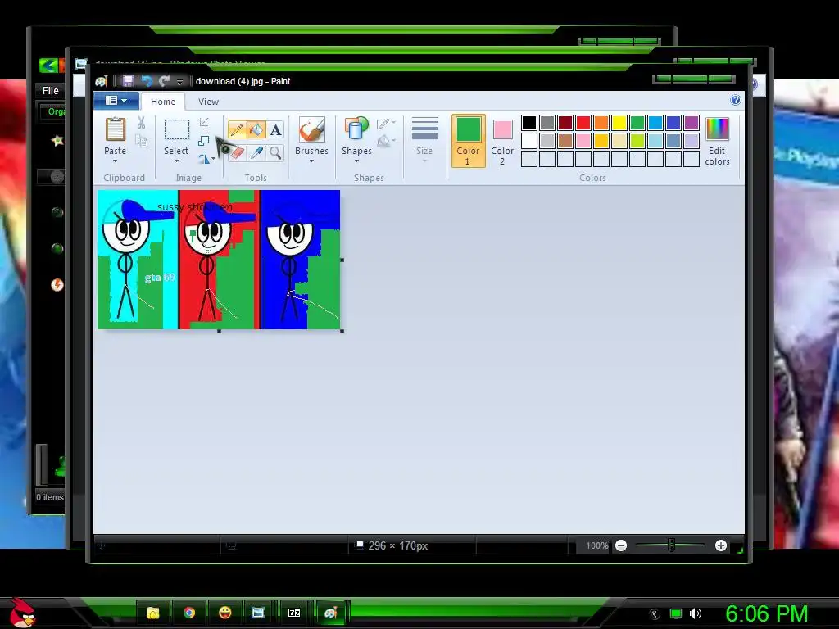Image resolution: width=839 pixels, height=629 pixels.
Task: Open the Paint Help question mark icon
Action: coord(736,100)
